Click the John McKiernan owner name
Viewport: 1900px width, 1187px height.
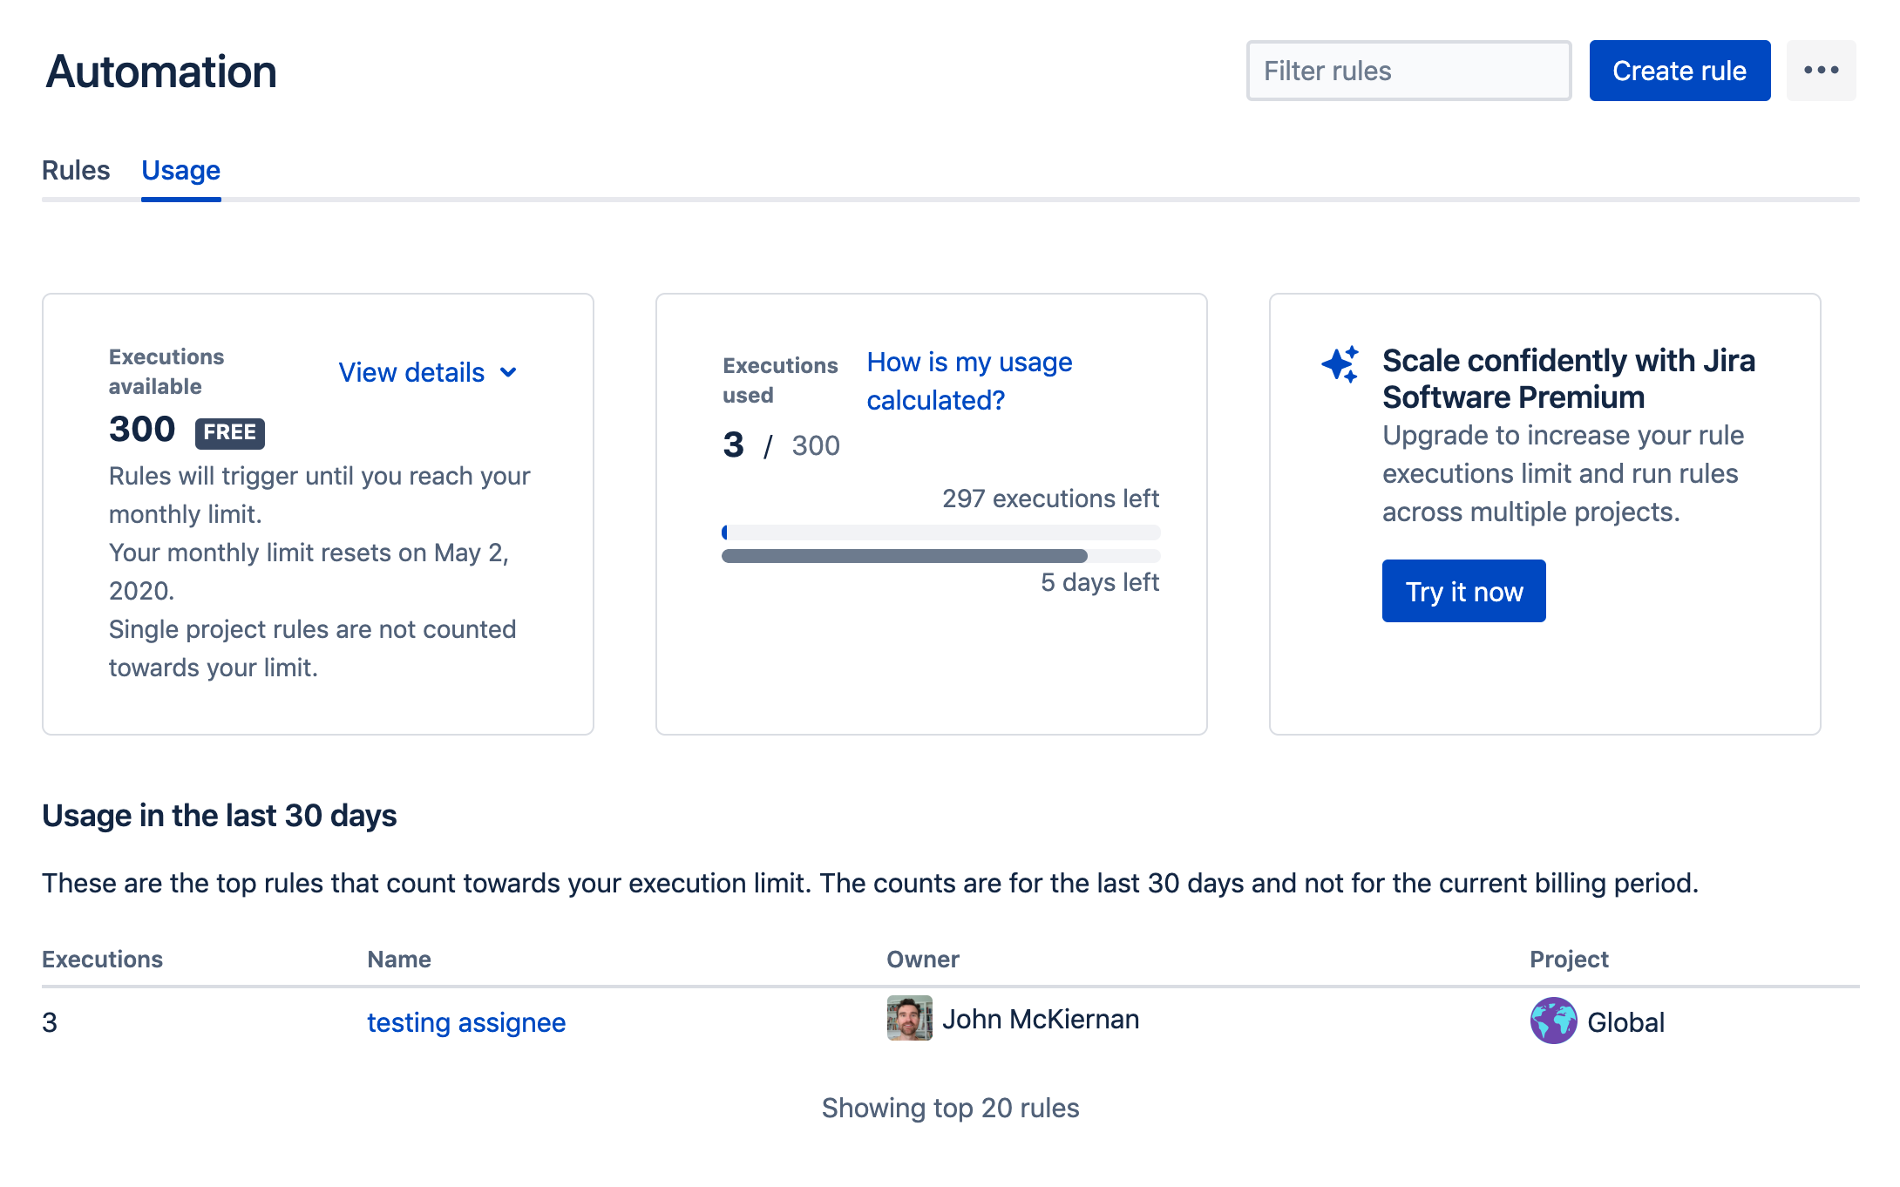(x=1041, y=1019)
